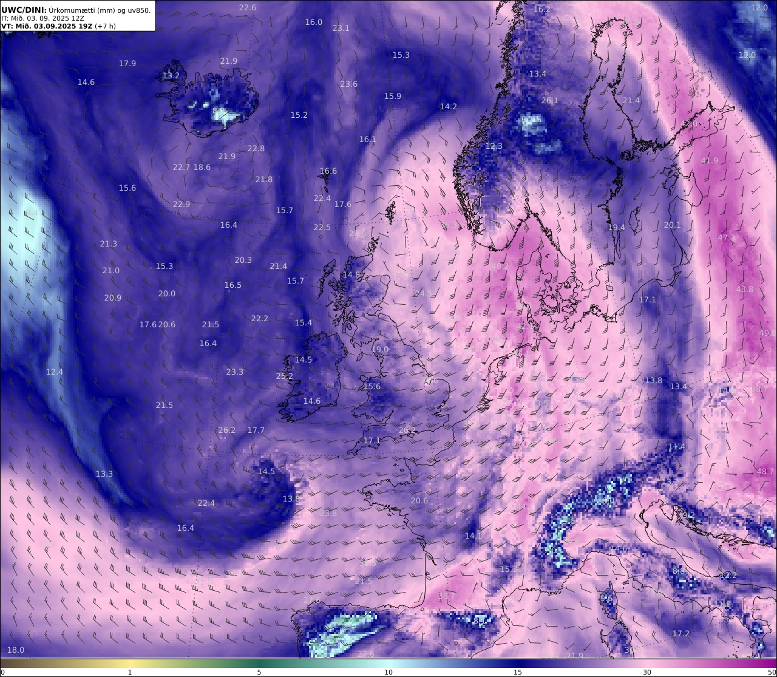Click the 12.3 value over Norway

(494, 147)
